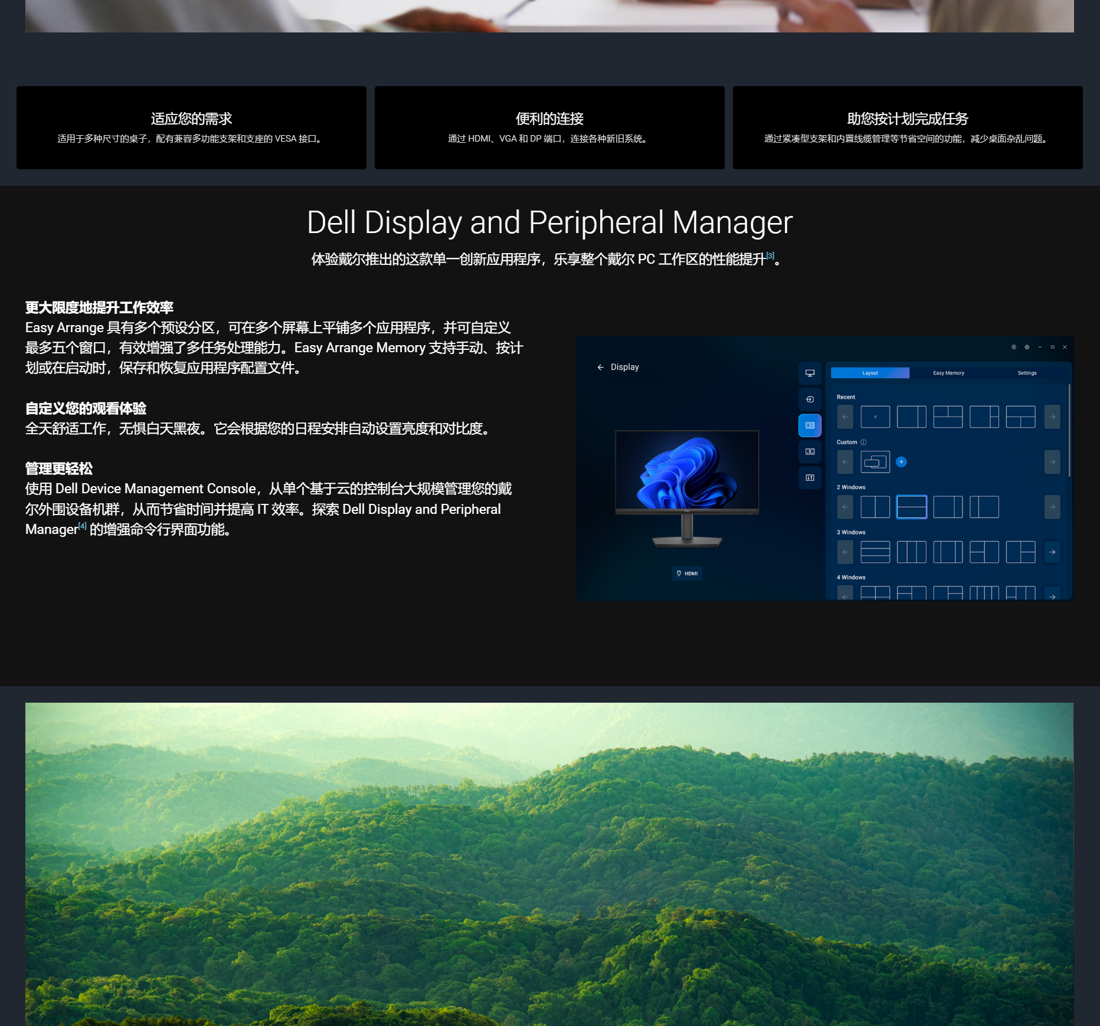Switch to the Easy Memory tab
Image resolution: width=1100 pixels, height=1026 pixels.
point(948,373)
